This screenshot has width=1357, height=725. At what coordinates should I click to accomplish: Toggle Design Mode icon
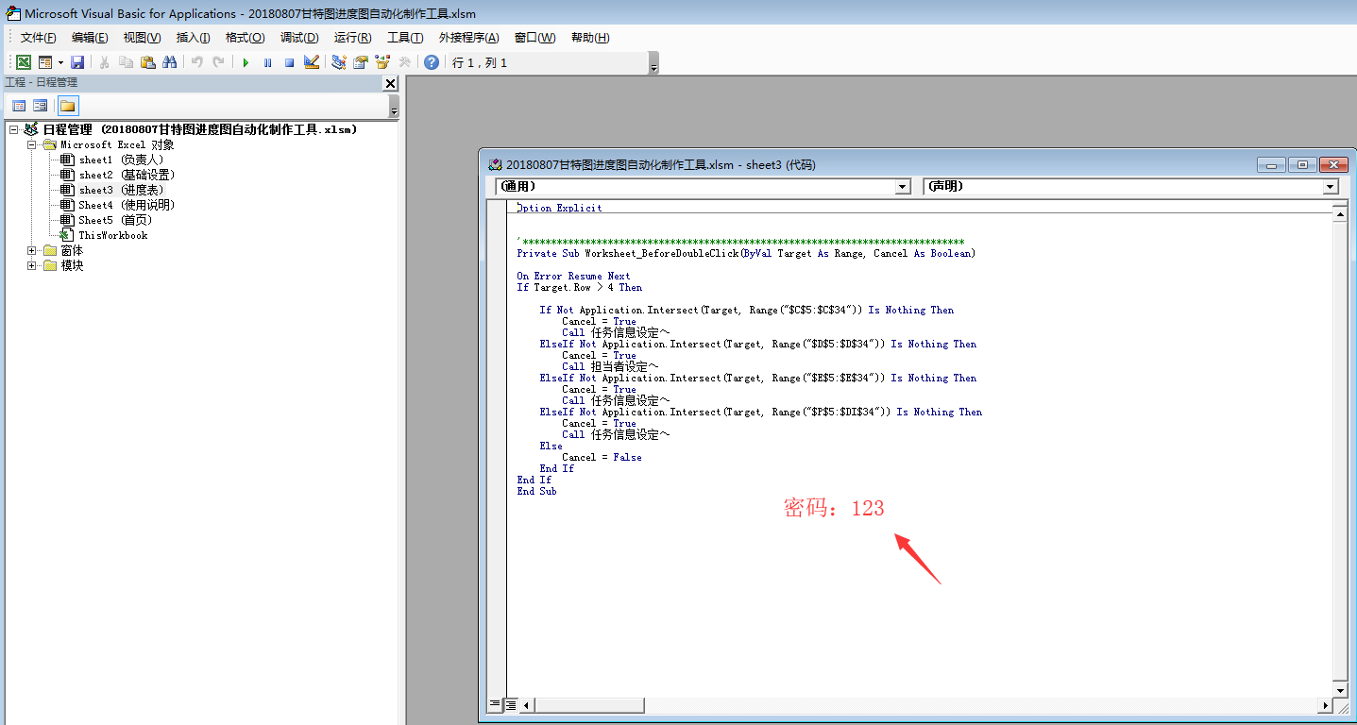312,62
